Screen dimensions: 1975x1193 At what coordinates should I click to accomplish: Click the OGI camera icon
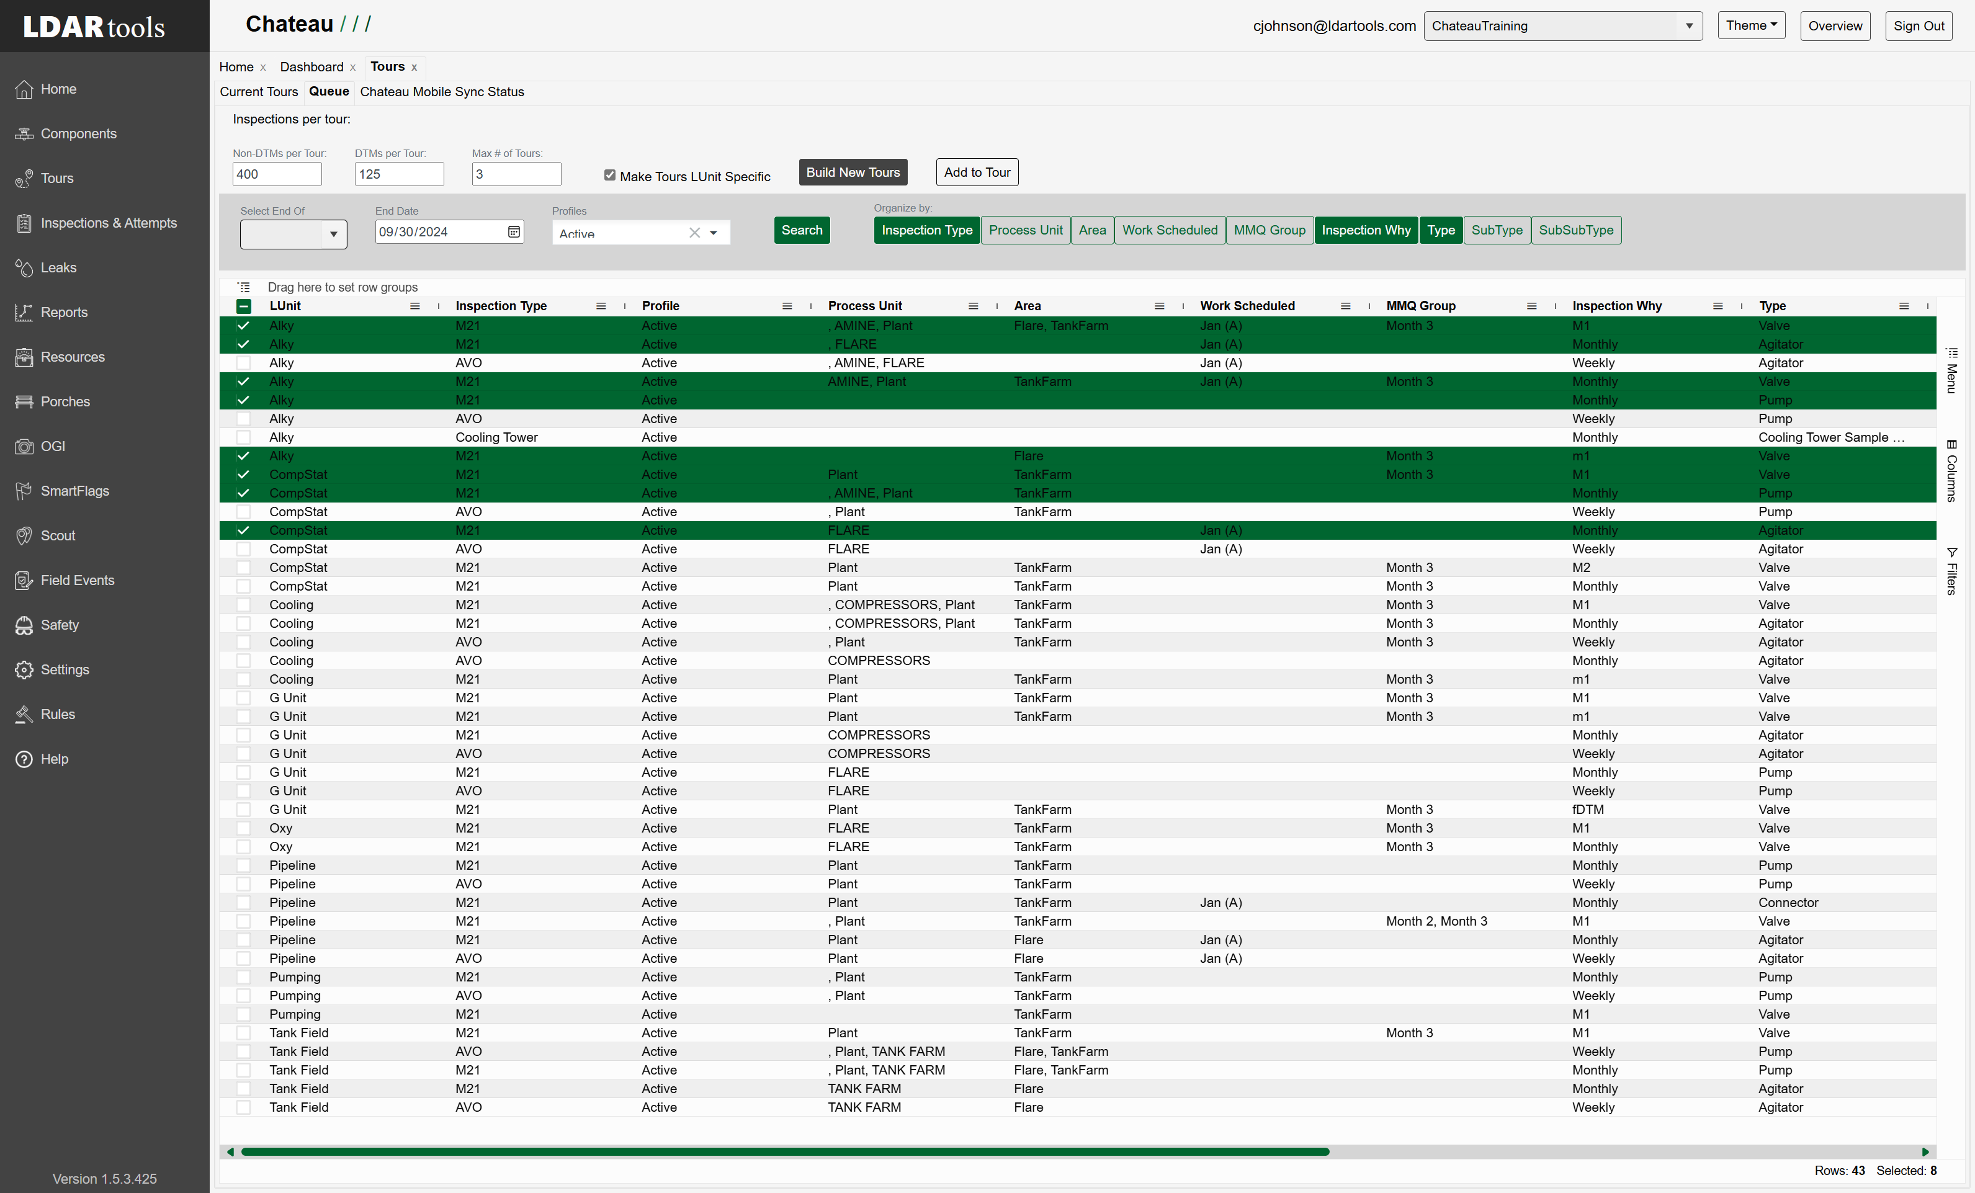[24, 446]
